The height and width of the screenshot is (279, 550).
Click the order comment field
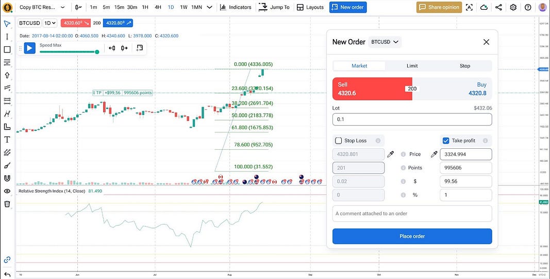coord(412,214)
